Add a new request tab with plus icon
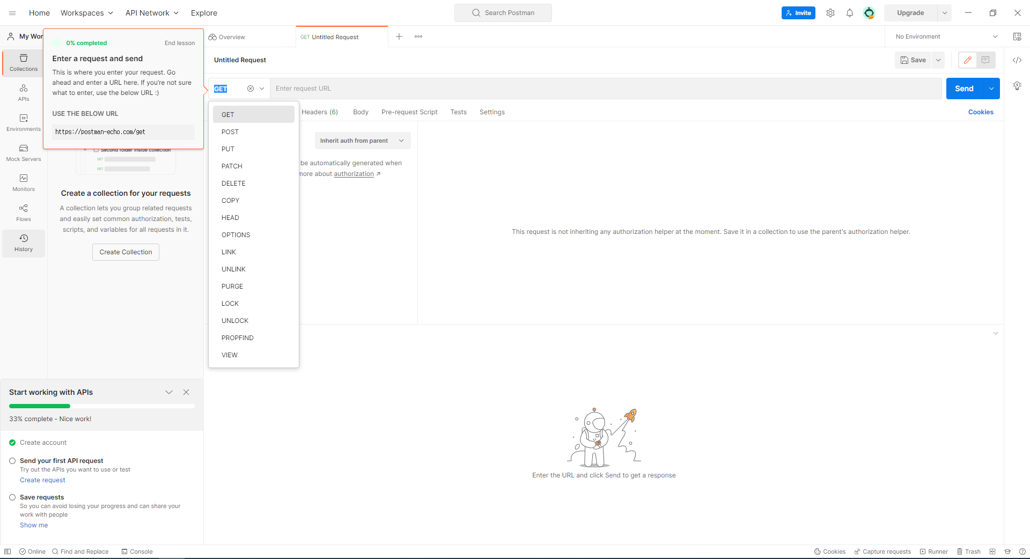The height and width of the screenshot is (559, 1030). [x=399, y=36]
